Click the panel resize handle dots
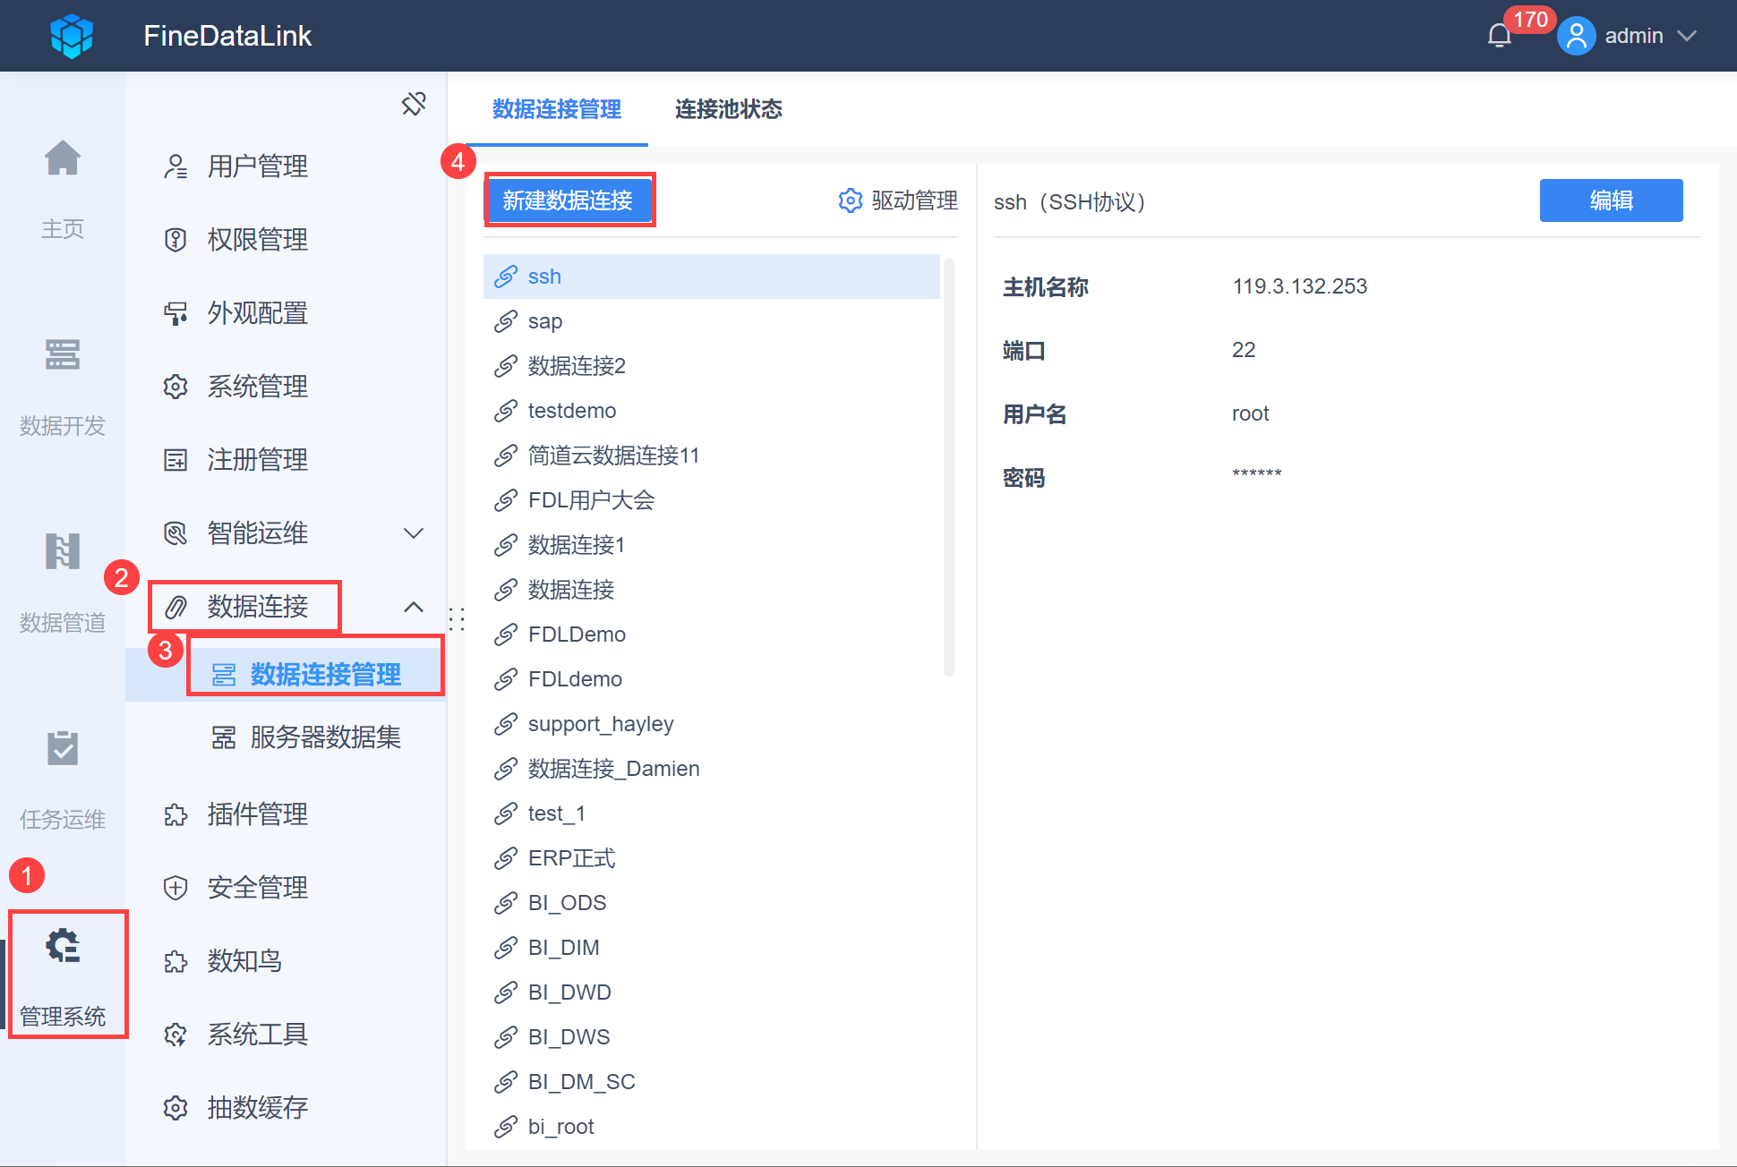This screenshot has width=1737, height=1167. pos(457,619)
